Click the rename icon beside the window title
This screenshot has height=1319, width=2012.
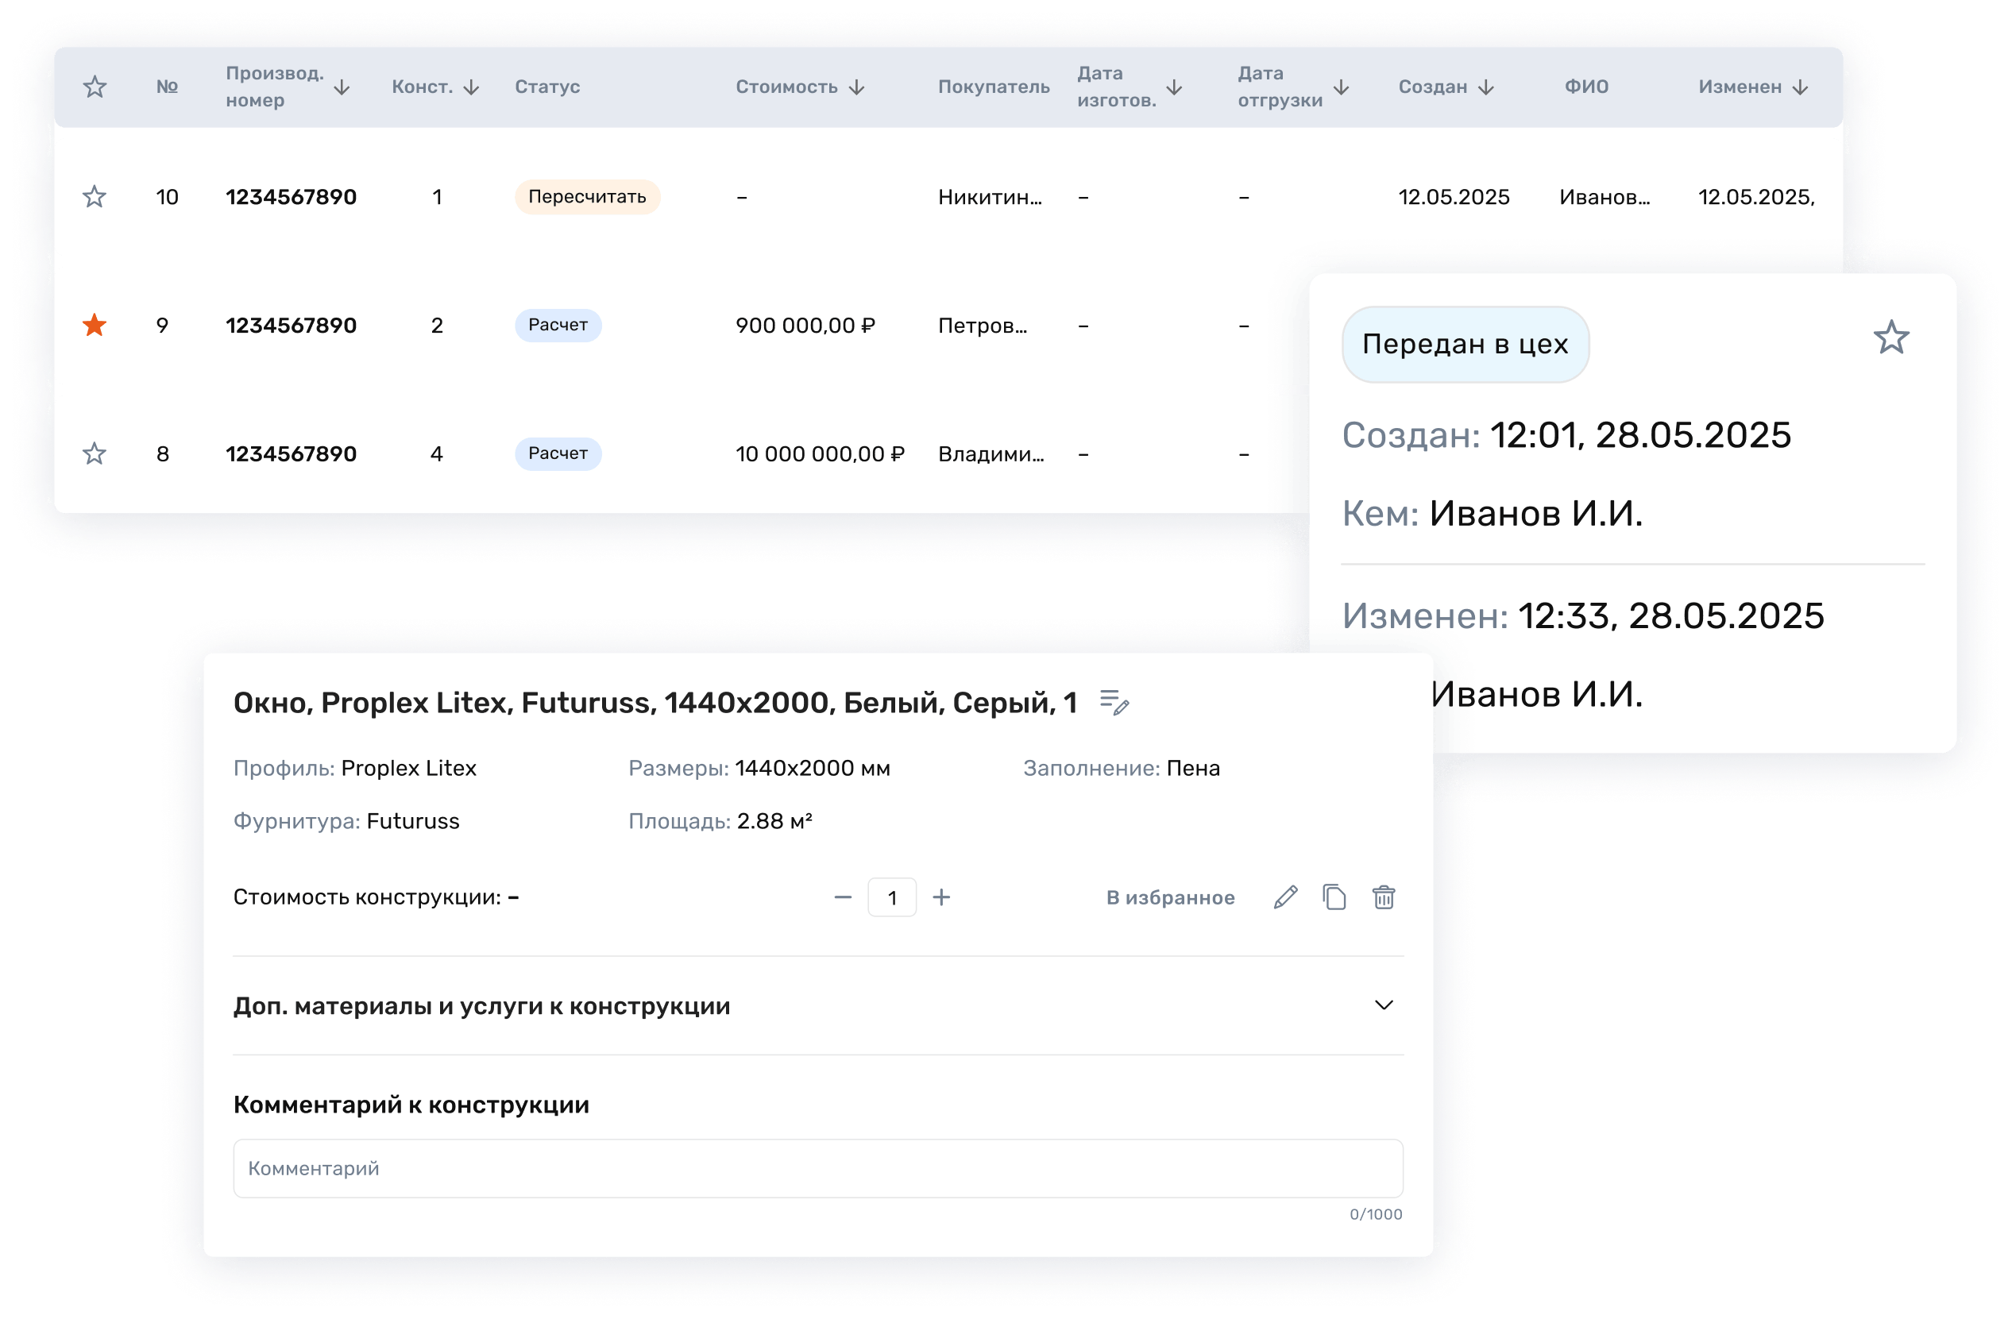pyautogui.click(x=1114, y=702)
